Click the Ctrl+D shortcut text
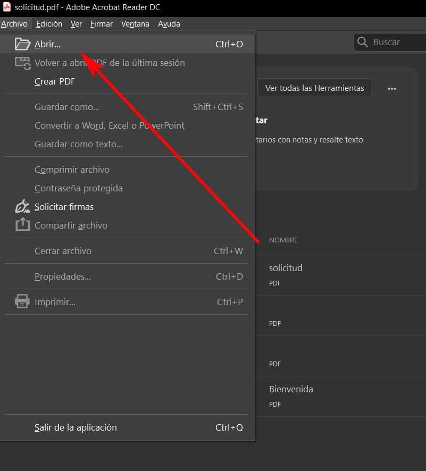 click(229, 276)
